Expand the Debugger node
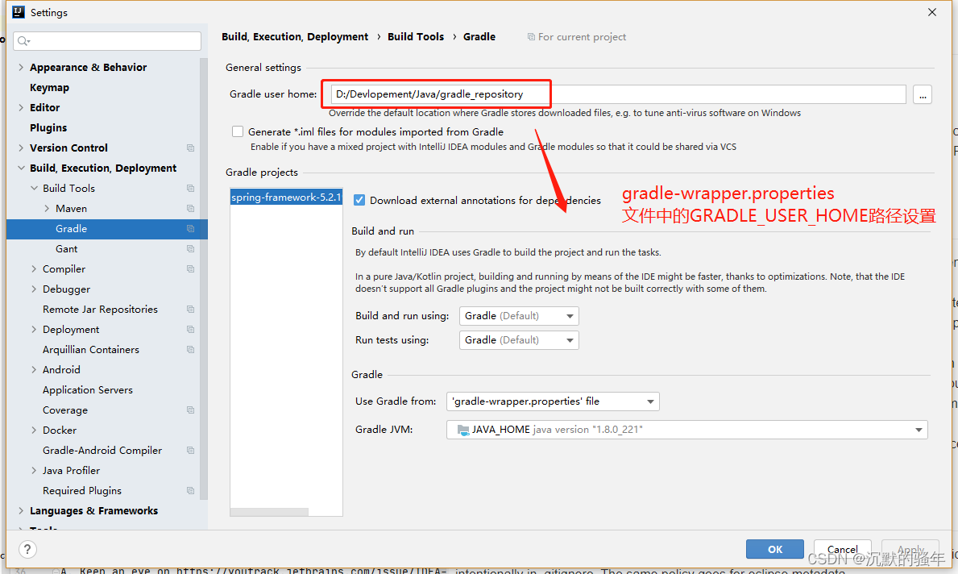Screen dimensions: 958x574 pos(34,289)
